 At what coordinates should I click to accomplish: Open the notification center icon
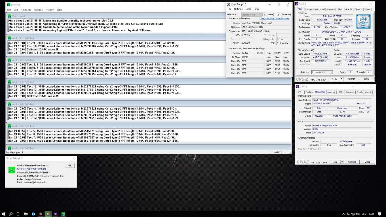pyautogui.click(x=379, y=214)
